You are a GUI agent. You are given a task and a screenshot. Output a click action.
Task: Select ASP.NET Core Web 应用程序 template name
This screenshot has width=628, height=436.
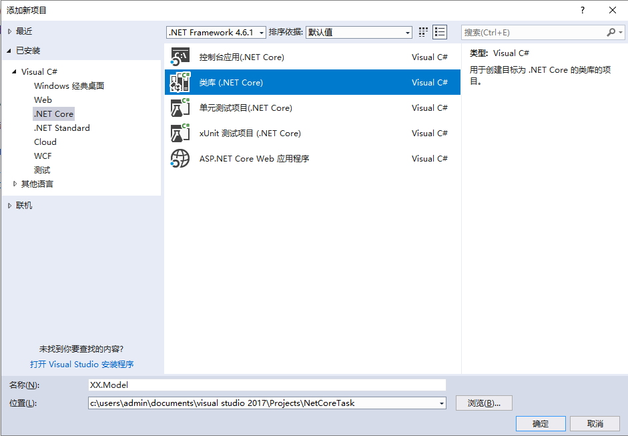click(254, 158)
